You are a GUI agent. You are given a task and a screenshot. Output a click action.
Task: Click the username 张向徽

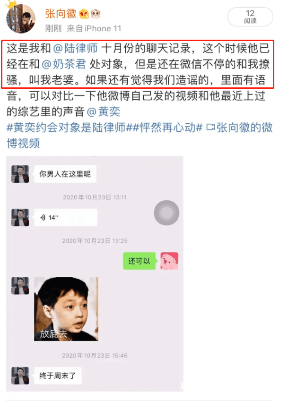pyautogui.click(x=61, y=14)
